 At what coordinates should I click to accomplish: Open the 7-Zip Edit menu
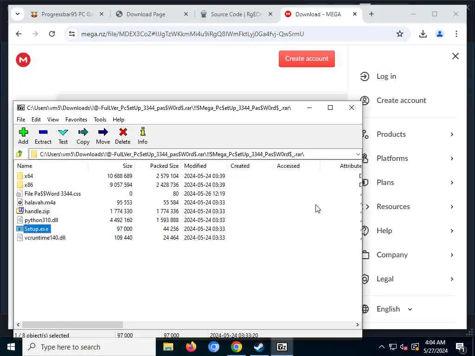tap(36, 120)
